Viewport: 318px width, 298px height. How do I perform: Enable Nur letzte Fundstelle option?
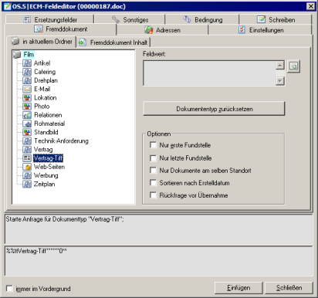click(x=153, y=157)
